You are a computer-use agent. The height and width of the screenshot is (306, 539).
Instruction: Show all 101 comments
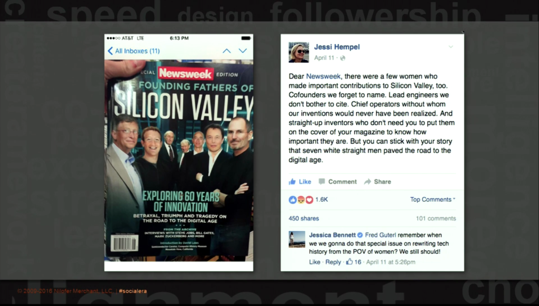coord(436,219)
